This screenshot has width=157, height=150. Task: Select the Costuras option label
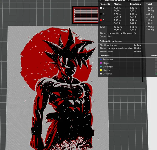(107, 74)
